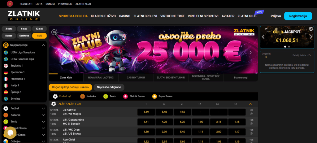The width and height of the screenshot is (317, 143).
Task: Select the 3 sata time filter
Action: click(x=9, y=29)
